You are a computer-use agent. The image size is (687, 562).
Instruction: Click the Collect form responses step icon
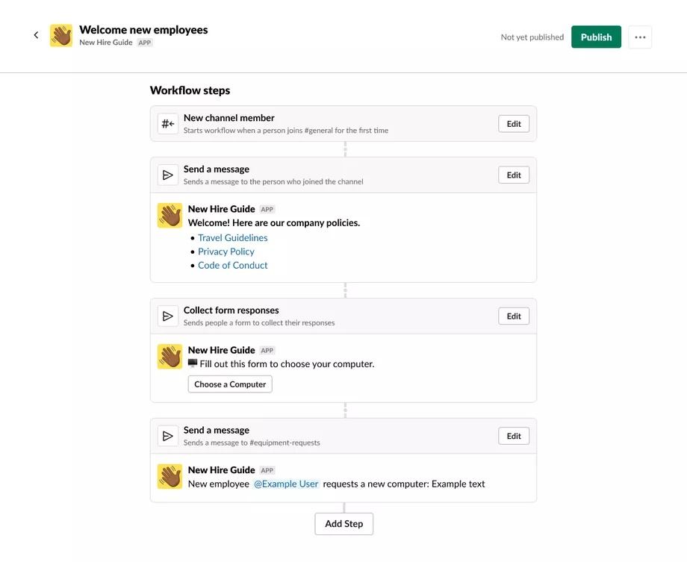coord(168,316)
